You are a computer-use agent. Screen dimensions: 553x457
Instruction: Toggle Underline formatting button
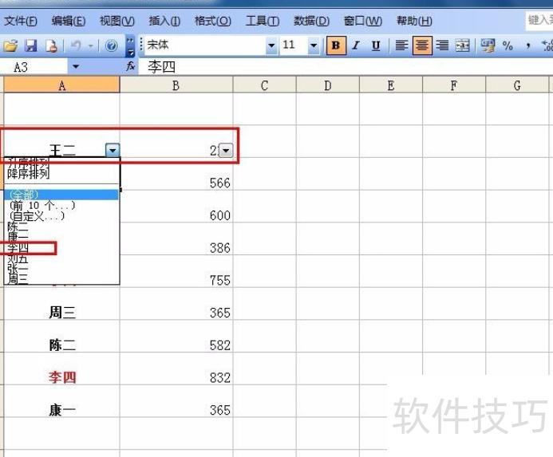coord(376,45)
